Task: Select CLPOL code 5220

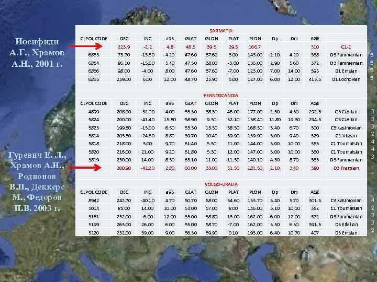Action: [x=94, y=233]
